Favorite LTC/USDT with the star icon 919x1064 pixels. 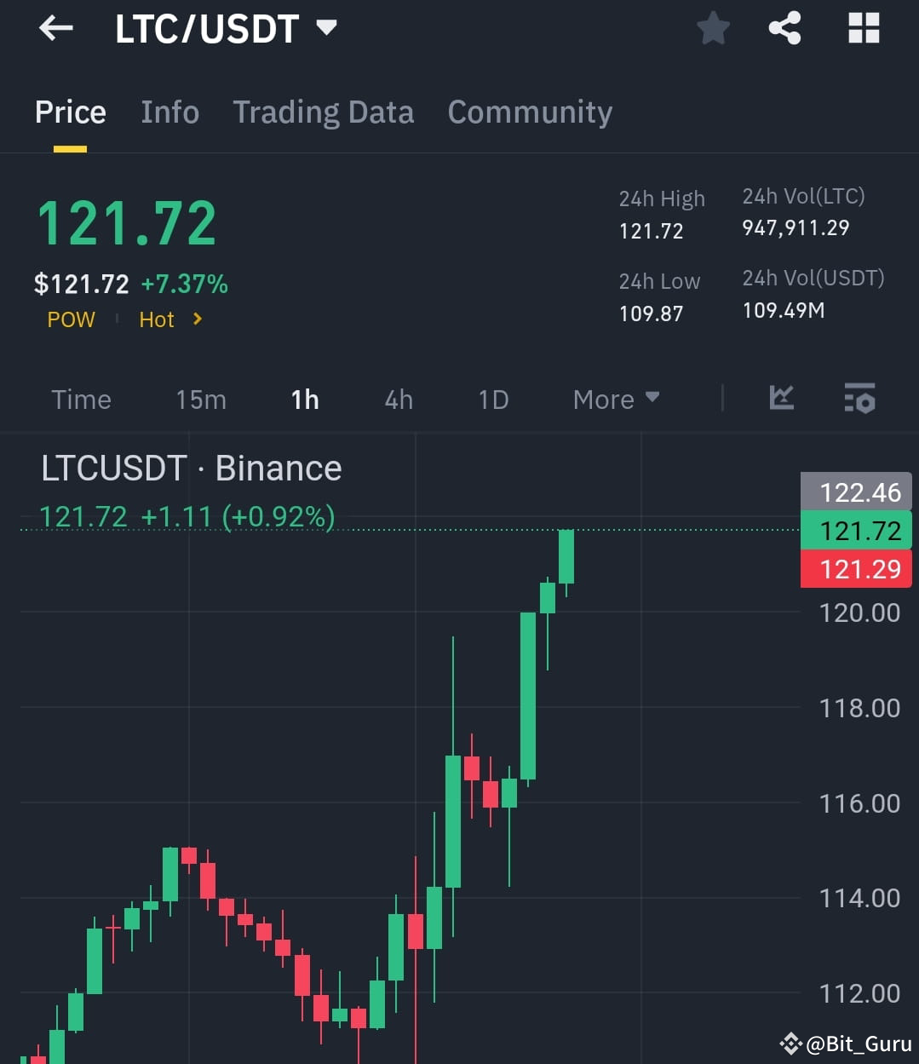pyautogui.click(x=713, y=27)
